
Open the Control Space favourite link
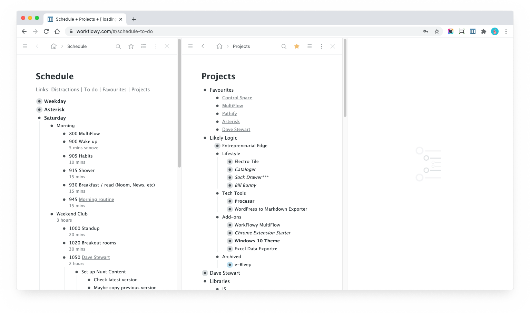click(x=237, y=98)
